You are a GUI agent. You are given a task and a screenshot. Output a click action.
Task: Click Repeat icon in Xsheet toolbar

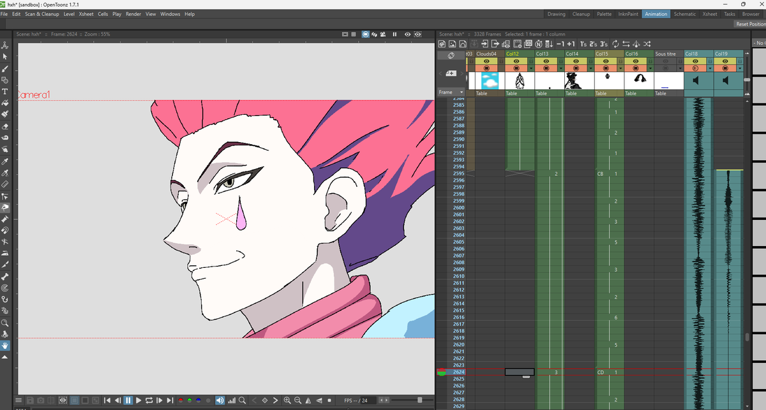[x=615, y=44]
